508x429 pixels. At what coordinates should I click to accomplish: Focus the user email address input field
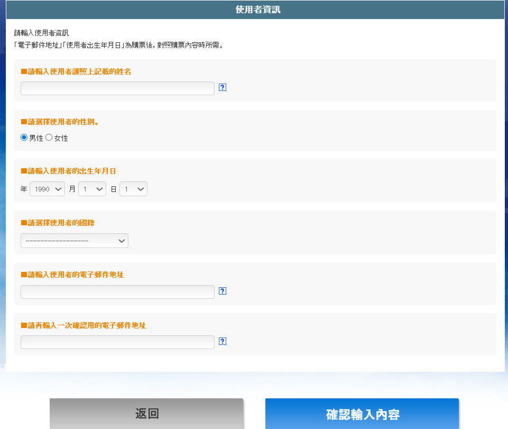click(117, 291)
